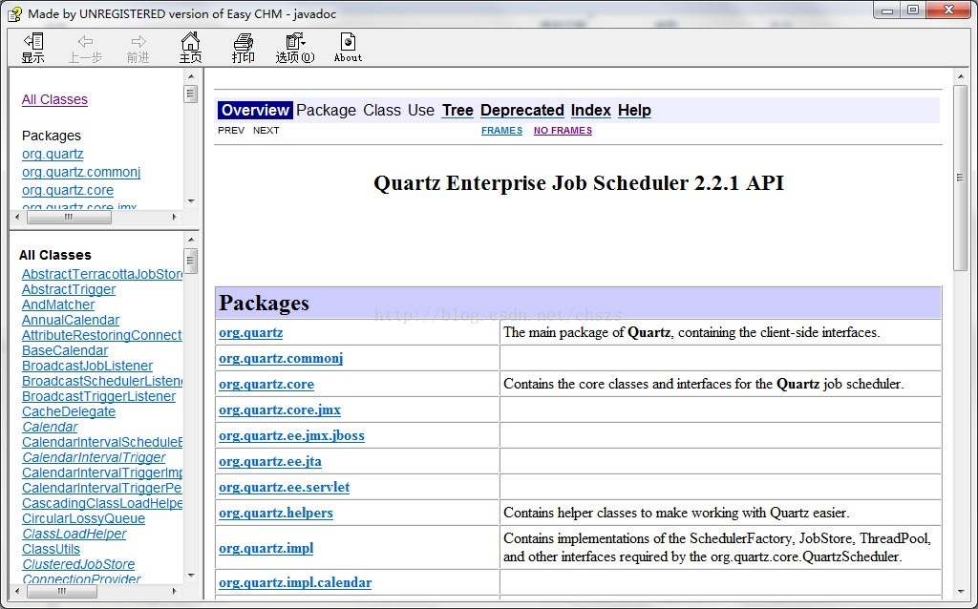Open BaseCalendar class link
The image size is (978, 609).
(x=65, y=351)
